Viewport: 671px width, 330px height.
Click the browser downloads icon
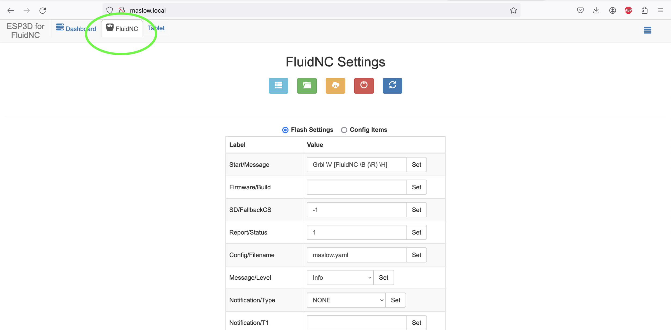tap(596, 10)
